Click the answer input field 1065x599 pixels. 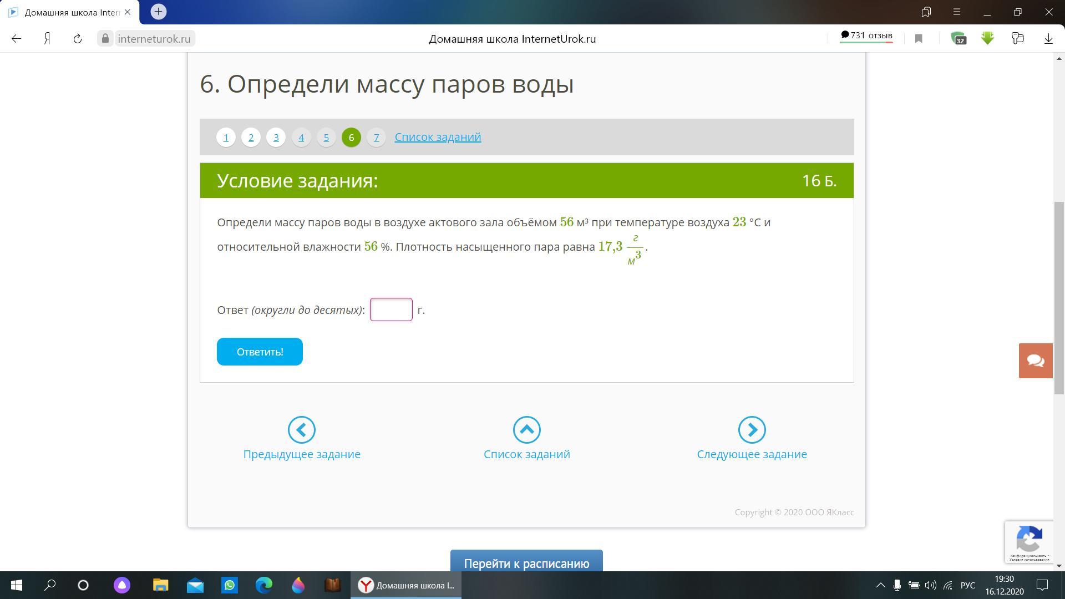[391, 309]
